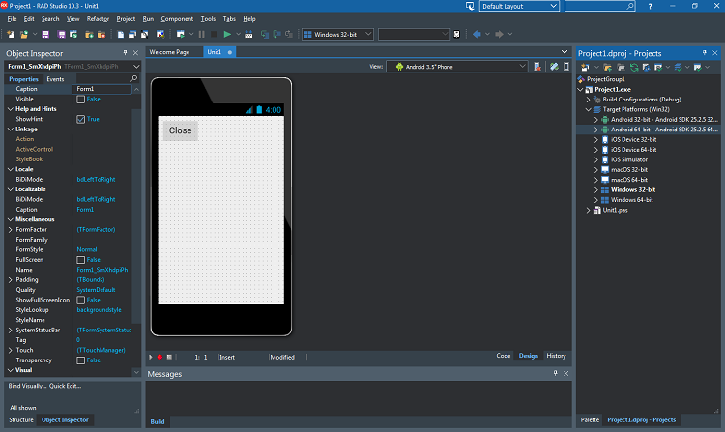Screen dimensions: 725x432
Task: Click the Close button on the form
Action: click(181, 130)
